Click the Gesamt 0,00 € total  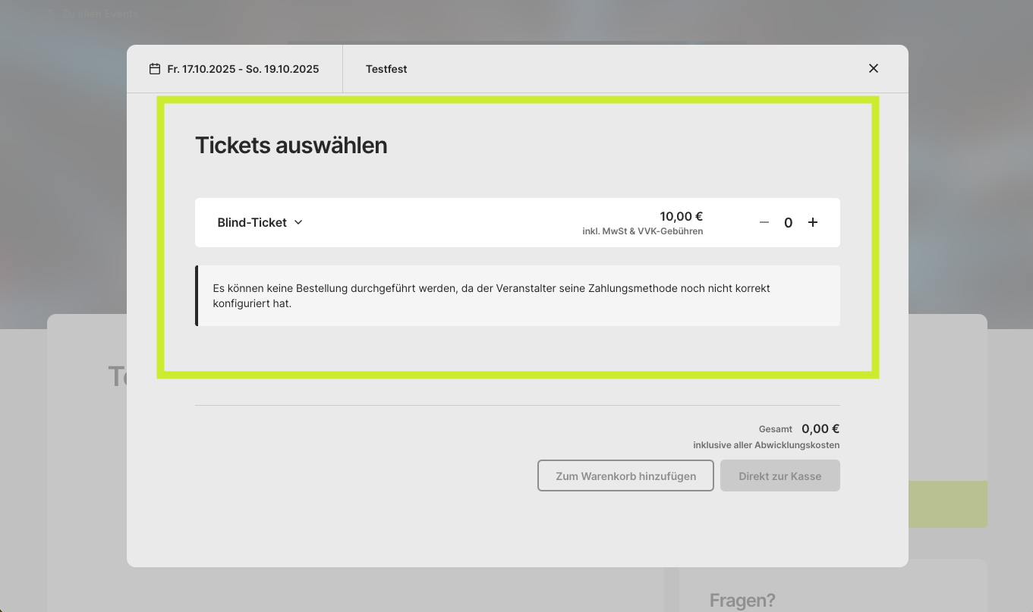tap(799, 428)
